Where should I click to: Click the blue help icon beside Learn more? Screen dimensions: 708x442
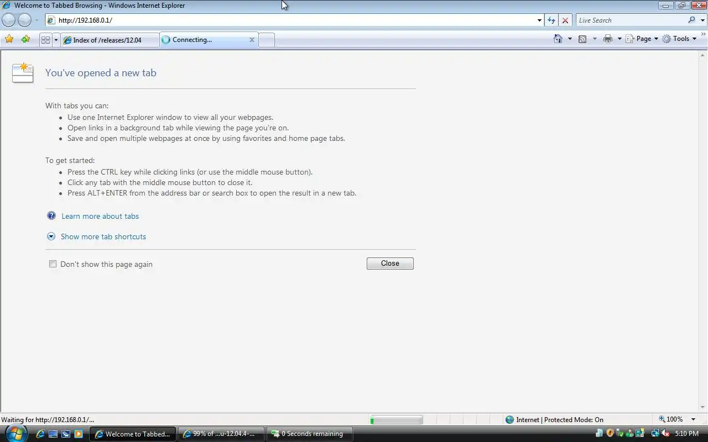click(x=51, y=215)
